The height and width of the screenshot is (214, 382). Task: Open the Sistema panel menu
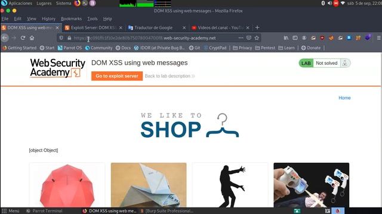[64, 3]
